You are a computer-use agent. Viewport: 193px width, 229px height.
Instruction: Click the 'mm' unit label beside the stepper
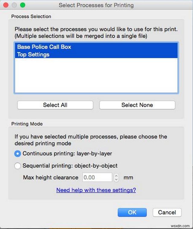tap(128, 177)
